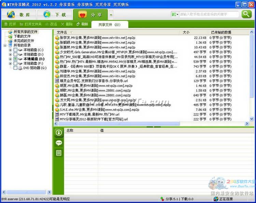Click icon of 林俊杰.MV合集 file

[x=57, y=76]
